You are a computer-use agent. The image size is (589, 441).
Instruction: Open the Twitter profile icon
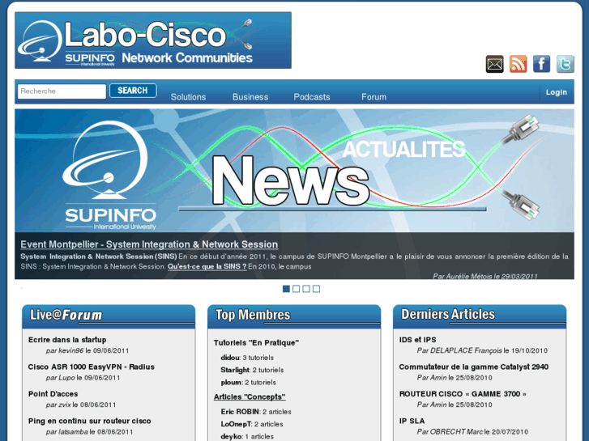click(566, 64)
